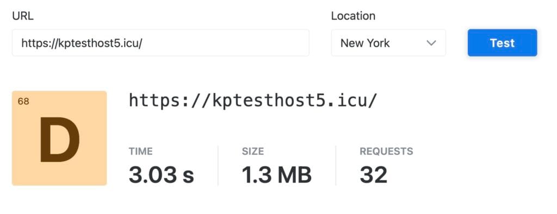Click the 68 score in the grade badge
The width and height of the screenshot is (557, 214).
click(x=23, y=102)
